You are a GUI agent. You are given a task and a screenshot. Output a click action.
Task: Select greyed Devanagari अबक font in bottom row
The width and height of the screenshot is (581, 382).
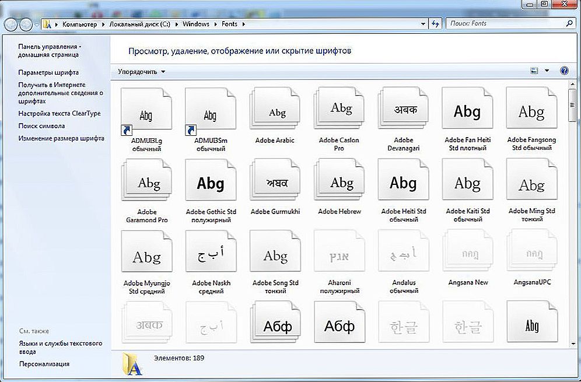pyautogui.click(x=146, y=321)
